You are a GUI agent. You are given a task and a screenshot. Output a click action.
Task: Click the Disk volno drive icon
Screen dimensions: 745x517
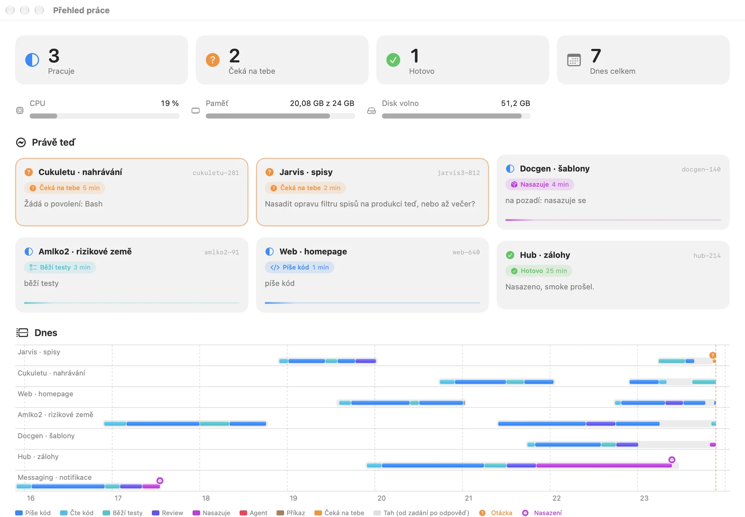tap(372, 110)
